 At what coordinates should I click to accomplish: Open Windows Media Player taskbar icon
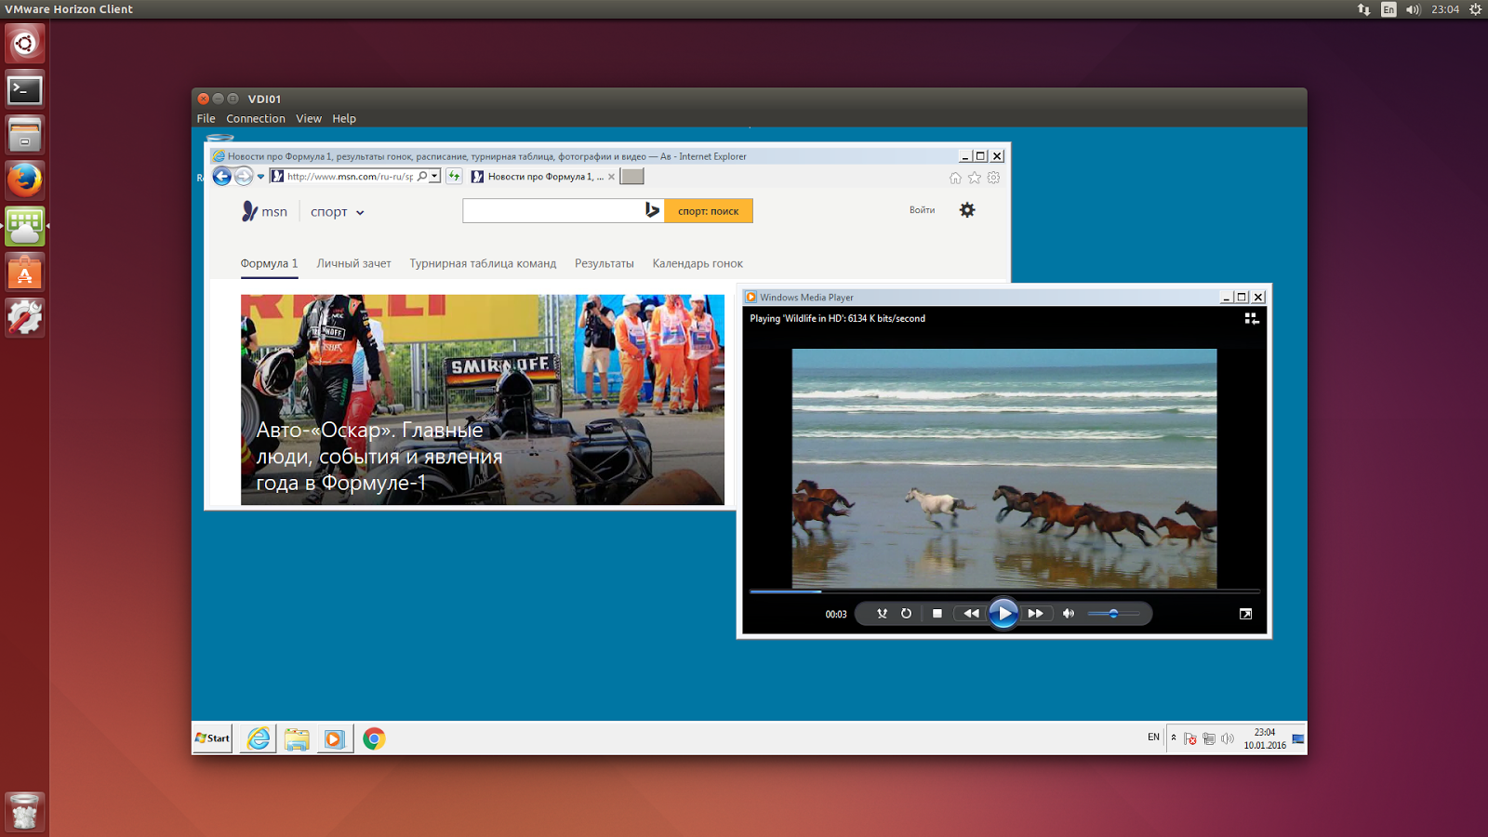point(334,738)
